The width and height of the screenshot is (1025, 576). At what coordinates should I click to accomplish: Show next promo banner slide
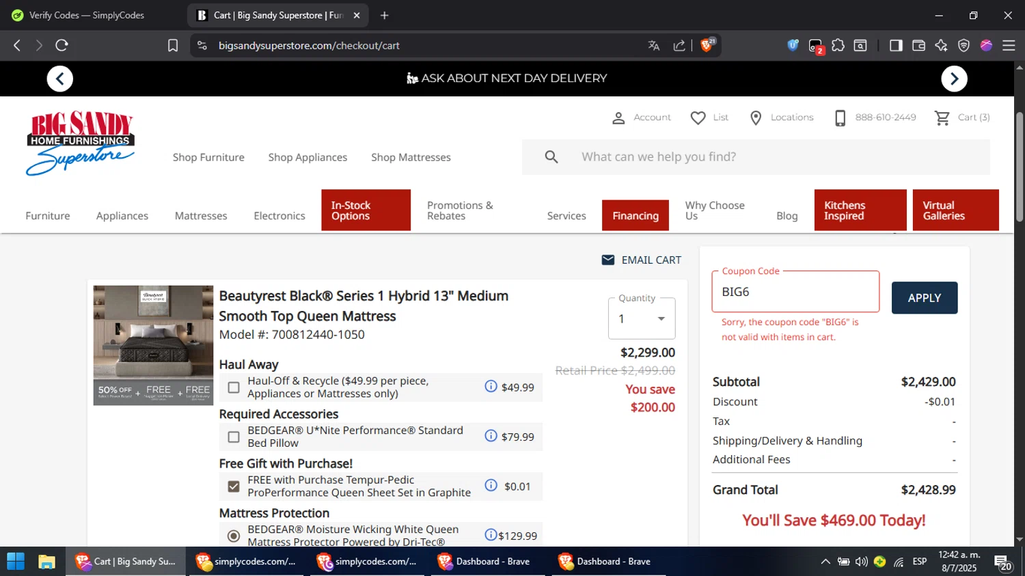tap(954, 79)
